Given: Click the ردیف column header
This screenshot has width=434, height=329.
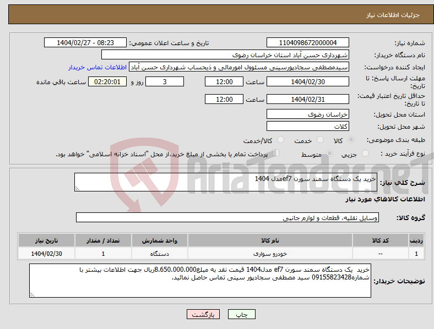Looking at the screenshot, I should [416, 240].
